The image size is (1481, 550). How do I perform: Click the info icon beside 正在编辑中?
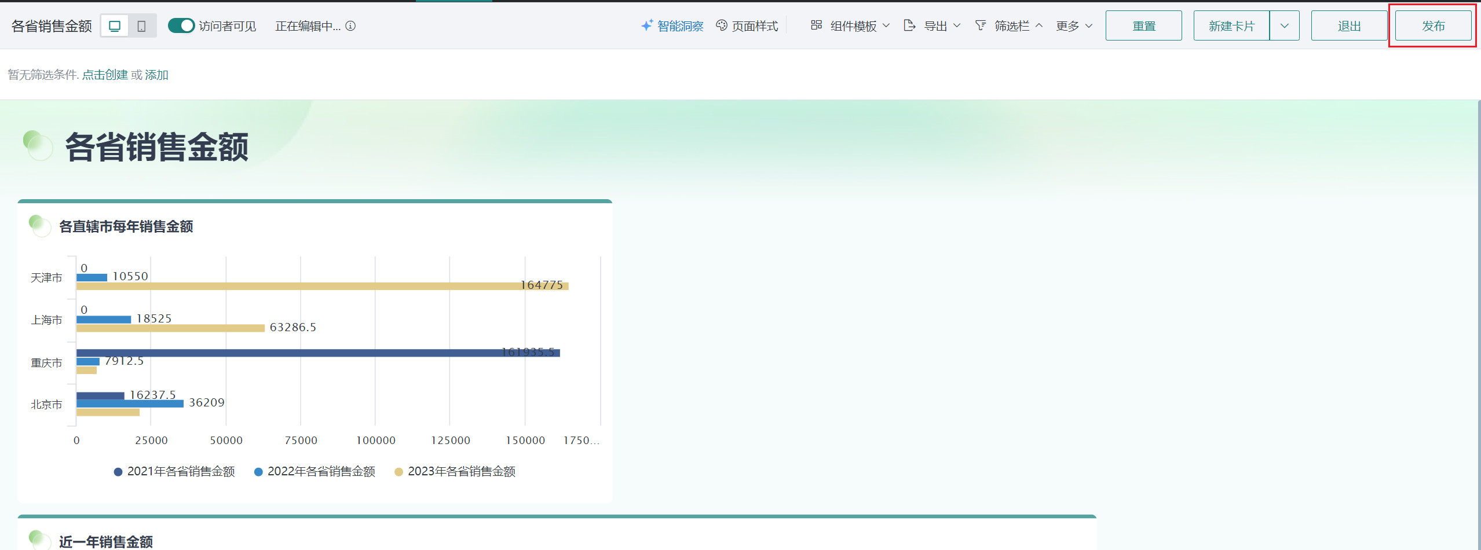[x=350, y=26]
